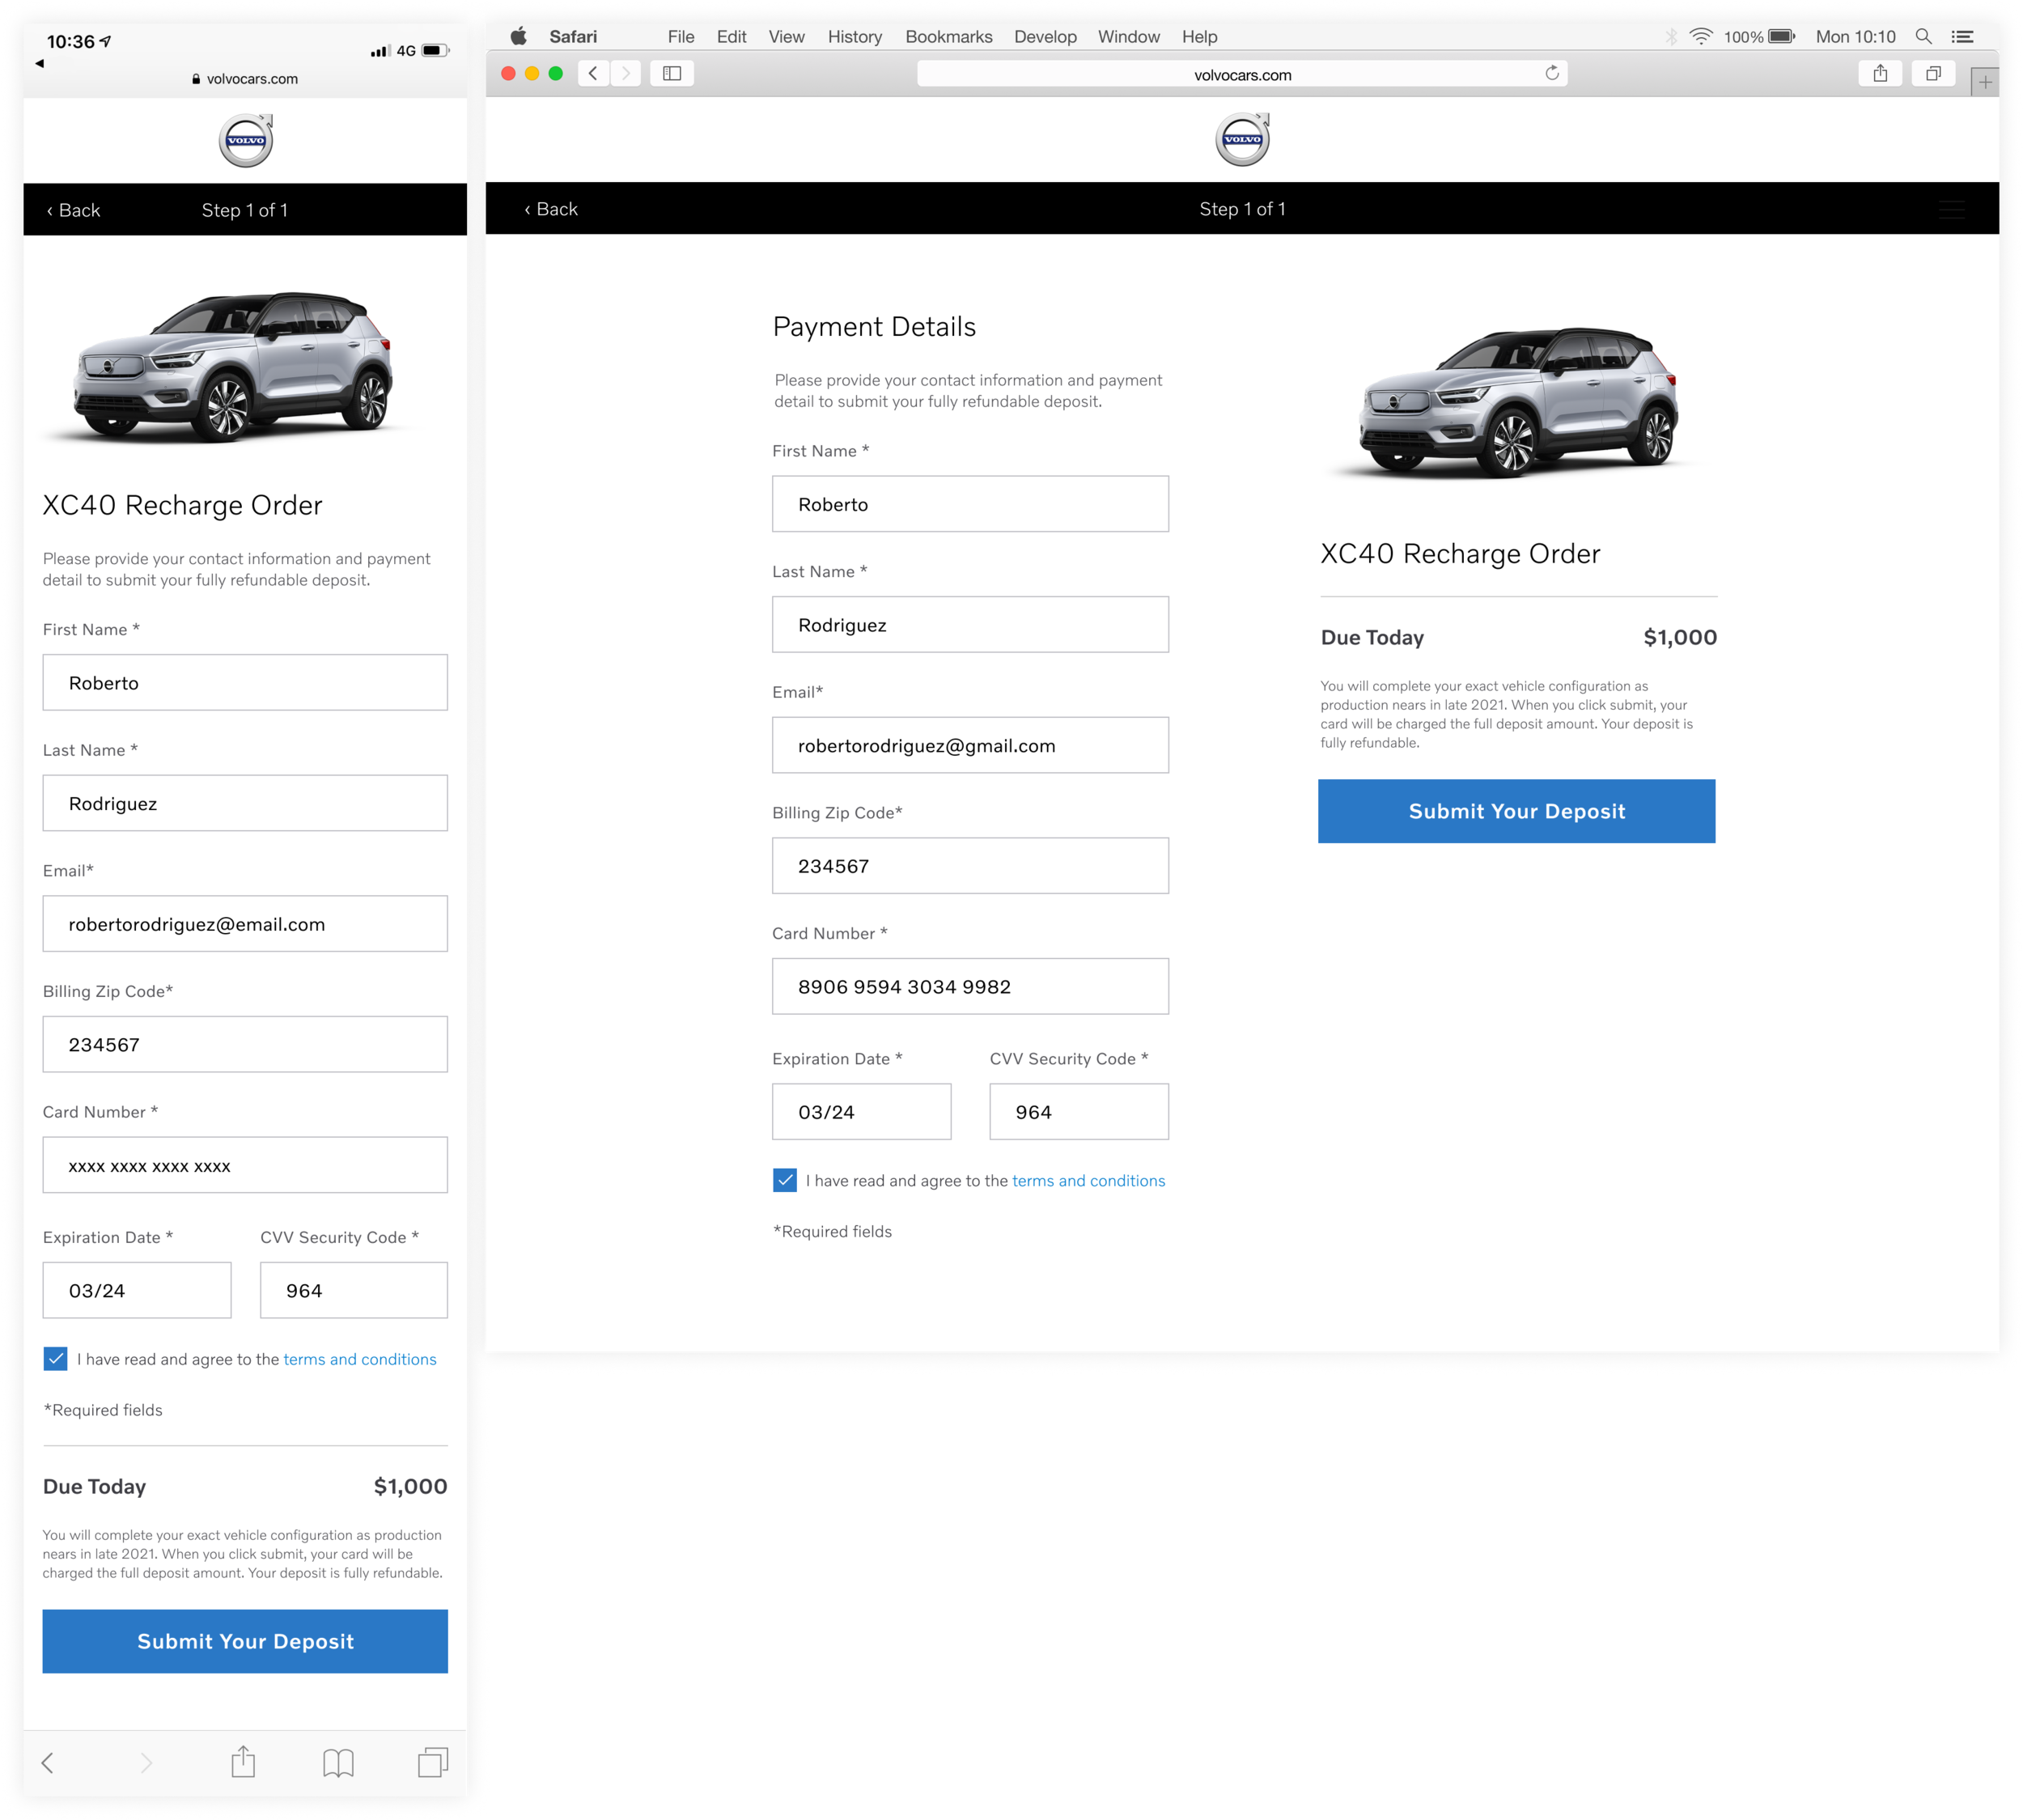Image resolution: width=2023 pixels, height=1820 pixels.
Task: Toggle the Safari sidebar icon
Action: pyautogui.click(x=672, y=73)
